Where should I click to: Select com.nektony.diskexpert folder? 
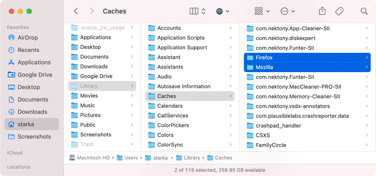[x=307, y=38]
